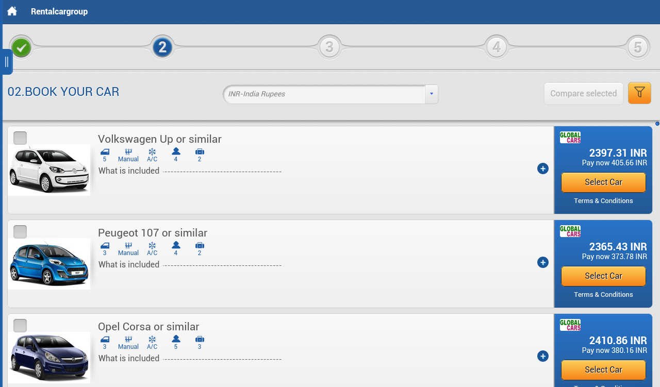Click Opel Corsa A/C snowflake icon
Screen dimensions: 660x387
click(x=152, y=339)
